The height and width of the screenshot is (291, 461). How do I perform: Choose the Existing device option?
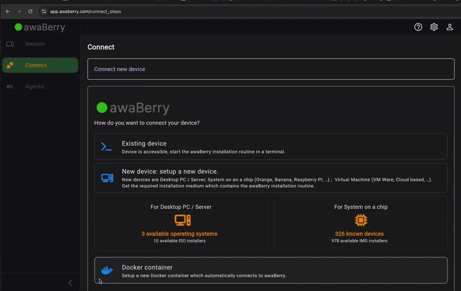click(x=271, y=147)
